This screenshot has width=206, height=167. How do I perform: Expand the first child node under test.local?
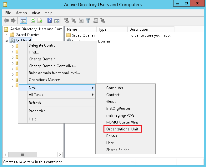click(x=13, y=46)
